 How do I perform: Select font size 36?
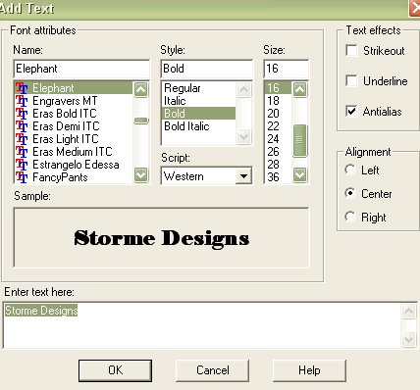click(x=278, y=177)
